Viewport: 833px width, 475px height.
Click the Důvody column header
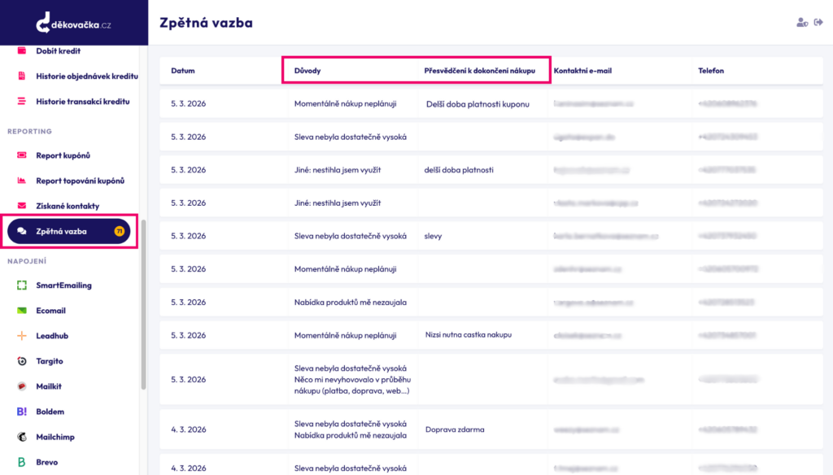[307, 71]
